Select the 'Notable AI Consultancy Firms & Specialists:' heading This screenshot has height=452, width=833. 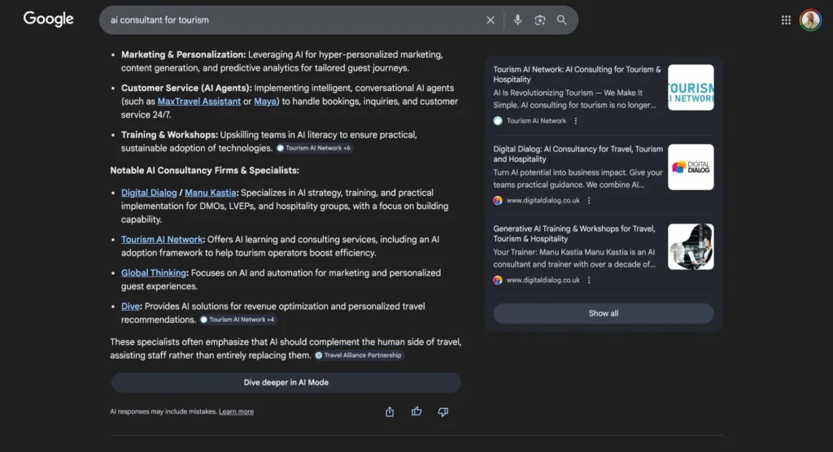pyautogui.click(x=204, y=171)
